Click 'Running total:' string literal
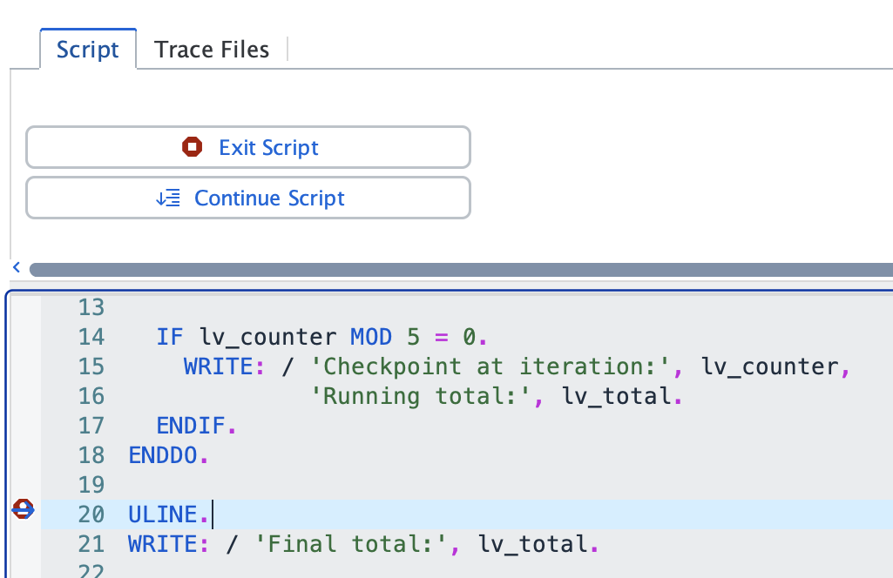 [420, 396]
